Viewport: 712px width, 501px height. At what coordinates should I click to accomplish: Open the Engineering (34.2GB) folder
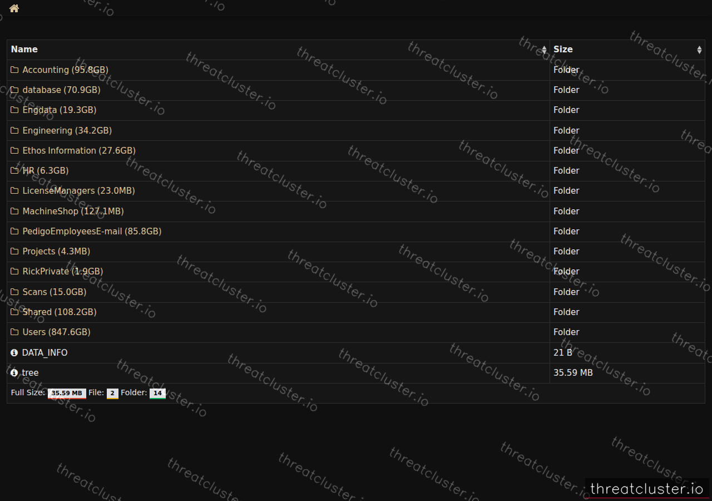[67, 130]
